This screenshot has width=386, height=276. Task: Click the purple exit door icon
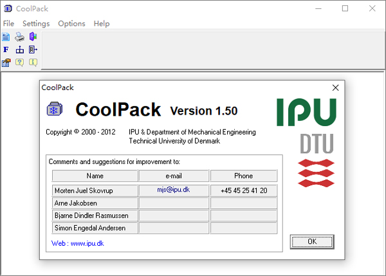click(33, 37)
